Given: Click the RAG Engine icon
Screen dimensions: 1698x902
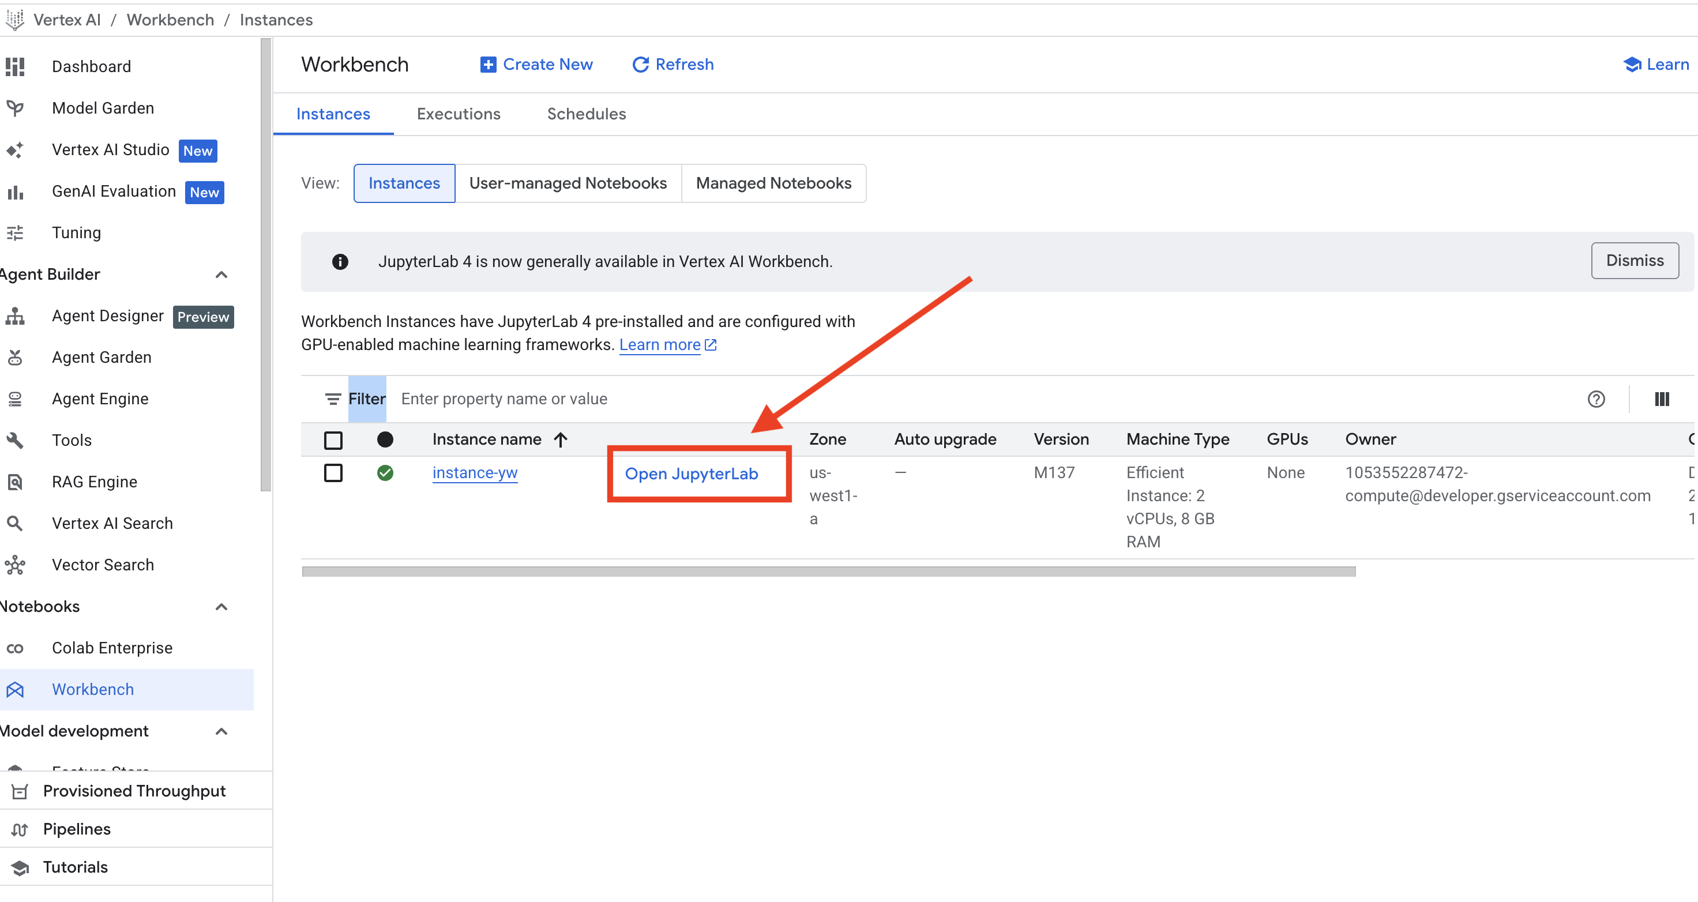Looking at the screenshot, I should point(14,482).
